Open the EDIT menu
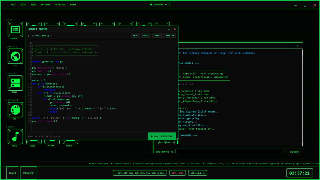 point(23,5)
